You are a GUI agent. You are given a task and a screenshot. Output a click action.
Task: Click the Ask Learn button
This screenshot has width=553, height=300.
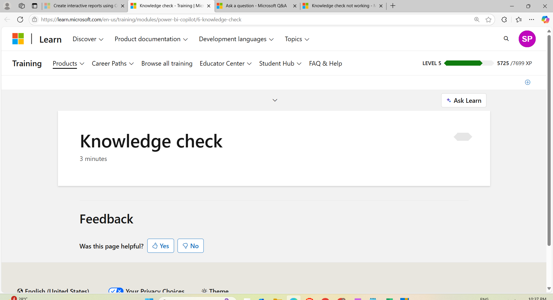pyautogui.click(x=464, y=100)
